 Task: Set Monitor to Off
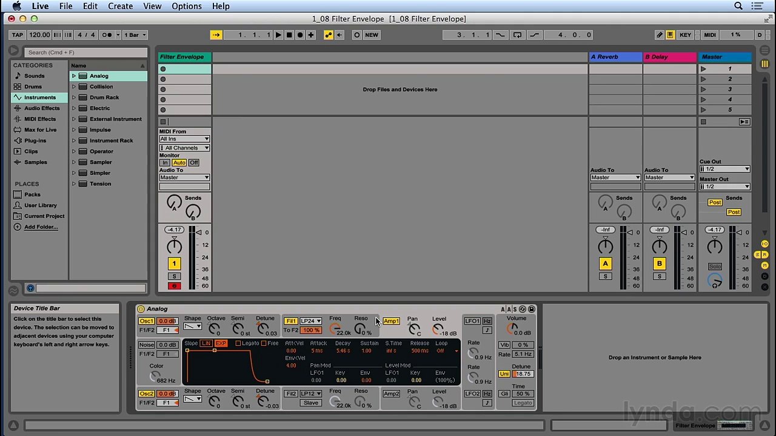tap(193, 163)
